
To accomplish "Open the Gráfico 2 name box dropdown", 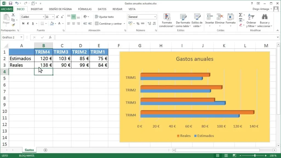I will pyautogui.click(x=22, y=37).
